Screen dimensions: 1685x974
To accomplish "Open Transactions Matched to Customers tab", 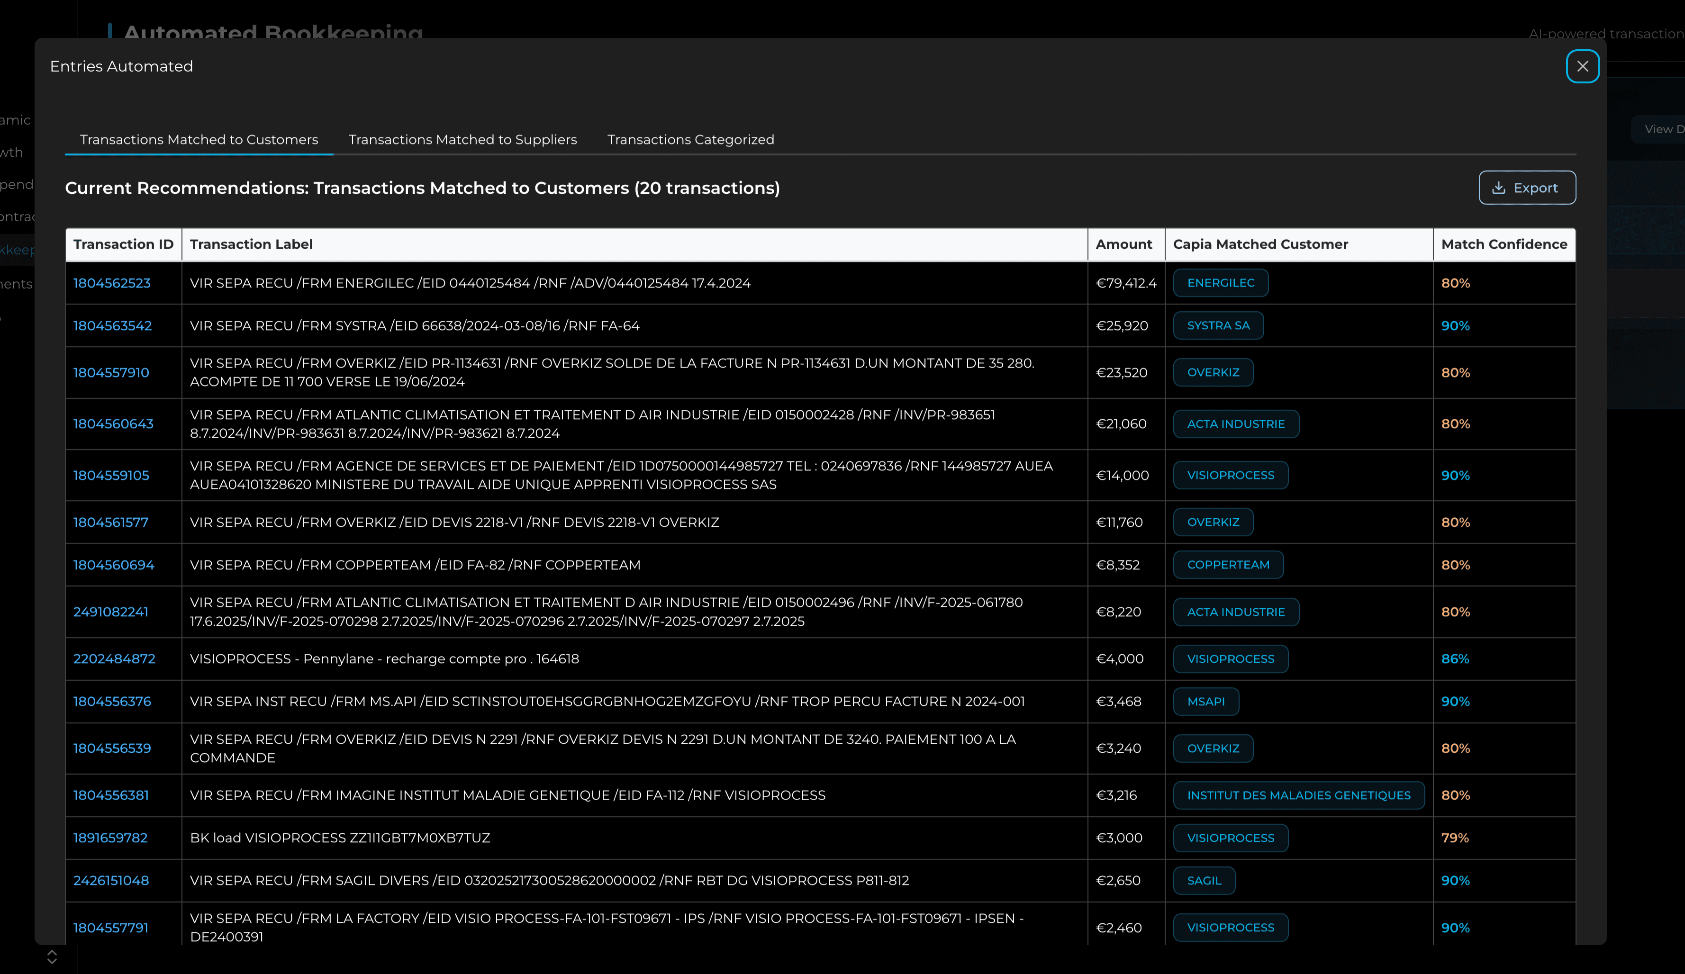I will (x=199, y=139).
